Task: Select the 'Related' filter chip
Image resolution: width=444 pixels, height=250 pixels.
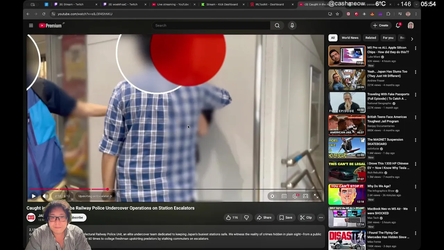Action: (x=370, y=38)
